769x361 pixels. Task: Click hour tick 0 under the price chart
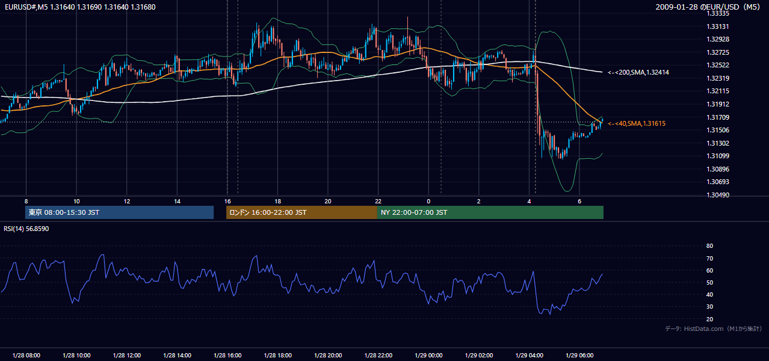[x=428, y=201]
